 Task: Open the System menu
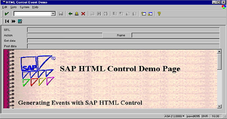[x=25, y=7]
